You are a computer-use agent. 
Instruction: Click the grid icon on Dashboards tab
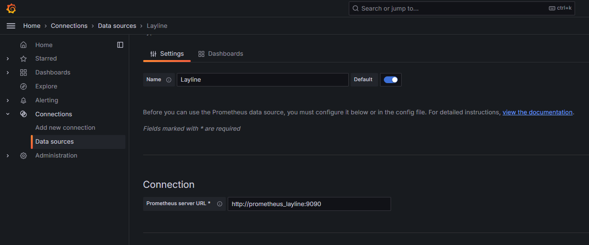pos(201,54)
